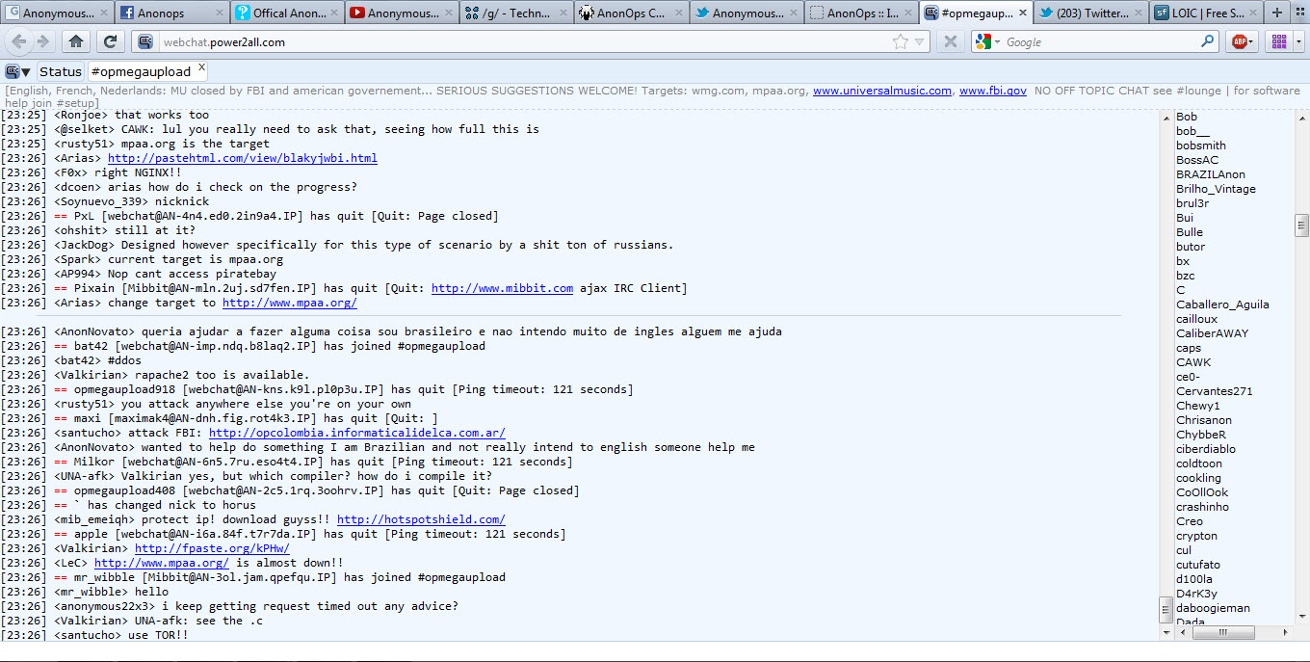Viewport: 1310px width, 662px height.
Task: Select user BossAC in nick list
Action: tap(1197, 160)
